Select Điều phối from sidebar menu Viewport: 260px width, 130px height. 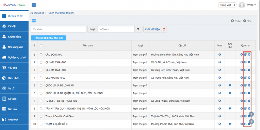(14, 78)
